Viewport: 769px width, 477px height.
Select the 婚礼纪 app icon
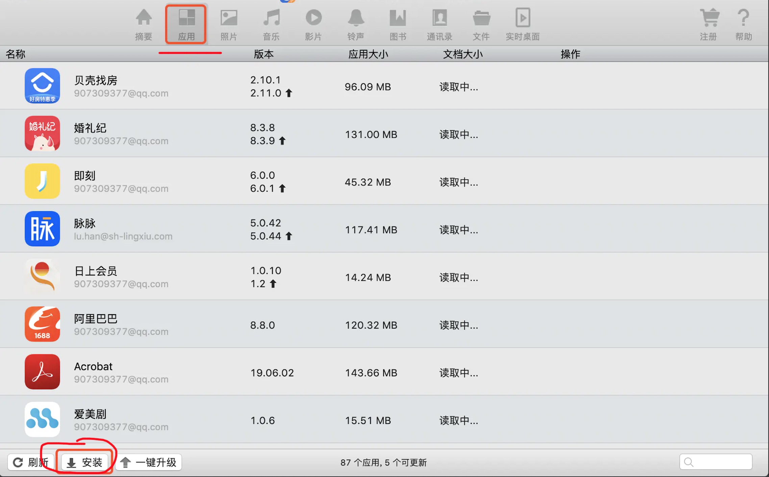pos(42,133)
